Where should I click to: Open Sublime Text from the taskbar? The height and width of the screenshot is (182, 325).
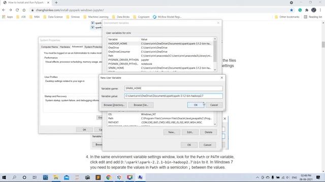pyautogui.click(x=98, y=177)
